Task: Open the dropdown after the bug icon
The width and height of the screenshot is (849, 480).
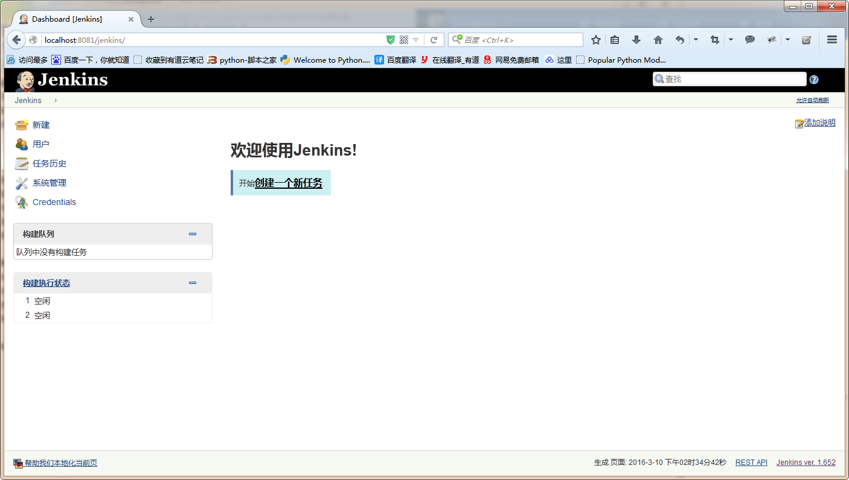Action: (787, 40)
